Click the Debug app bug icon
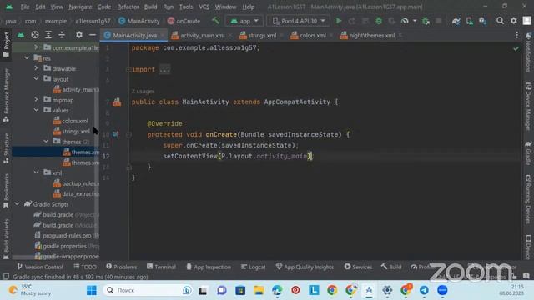This screenshot has width=534, height=300. 378,21
